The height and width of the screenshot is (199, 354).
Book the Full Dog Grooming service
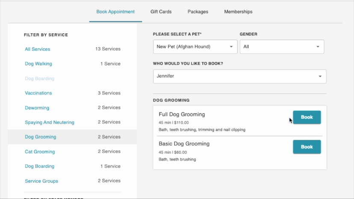307,117
